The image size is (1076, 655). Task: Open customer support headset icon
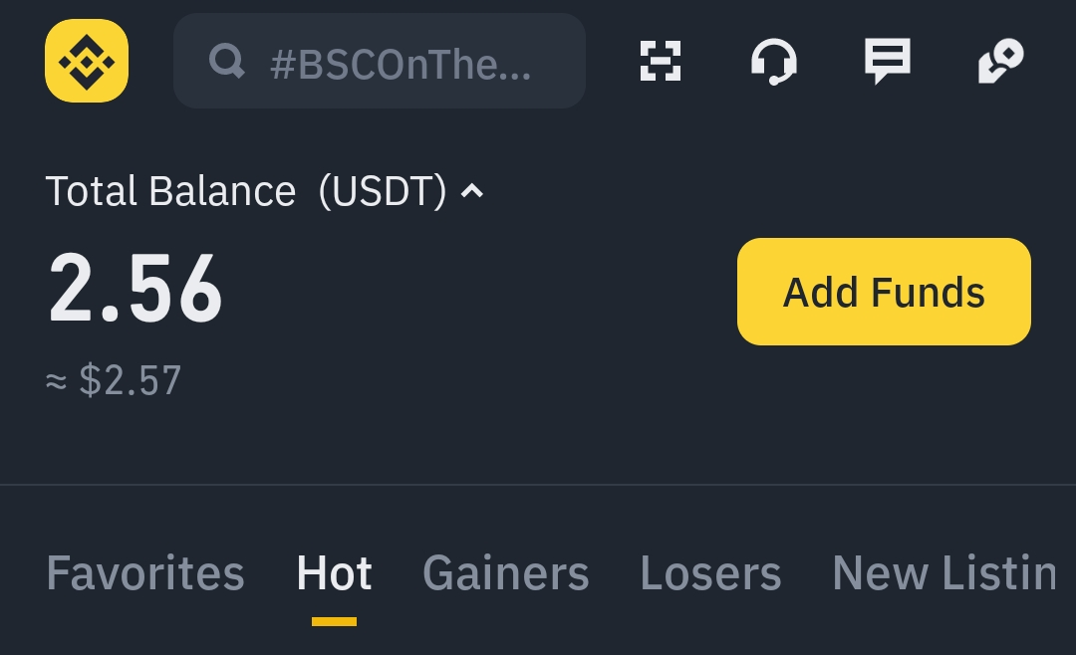[773, 62]
